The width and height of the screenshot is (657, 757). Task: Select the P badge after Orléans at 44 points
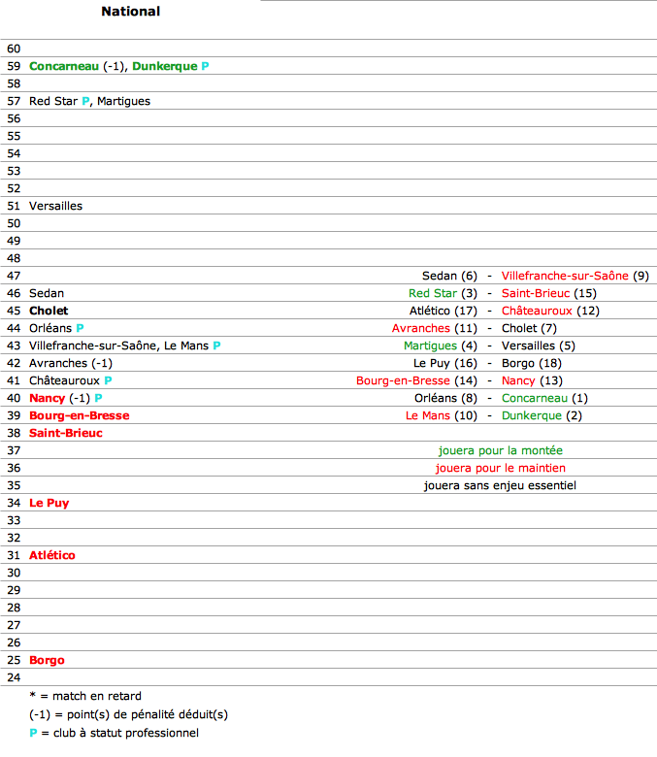[80, 328]
